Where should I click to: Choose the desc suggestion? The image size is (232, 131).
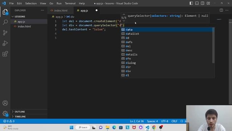[x=167, y=50]
